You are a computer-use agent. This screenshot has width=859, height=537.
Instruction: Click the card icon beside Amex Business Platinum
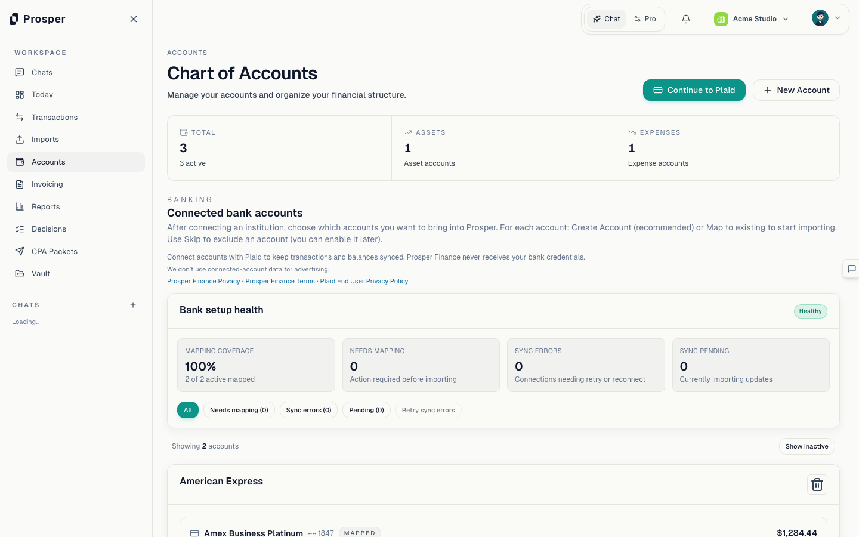point(194,533)
